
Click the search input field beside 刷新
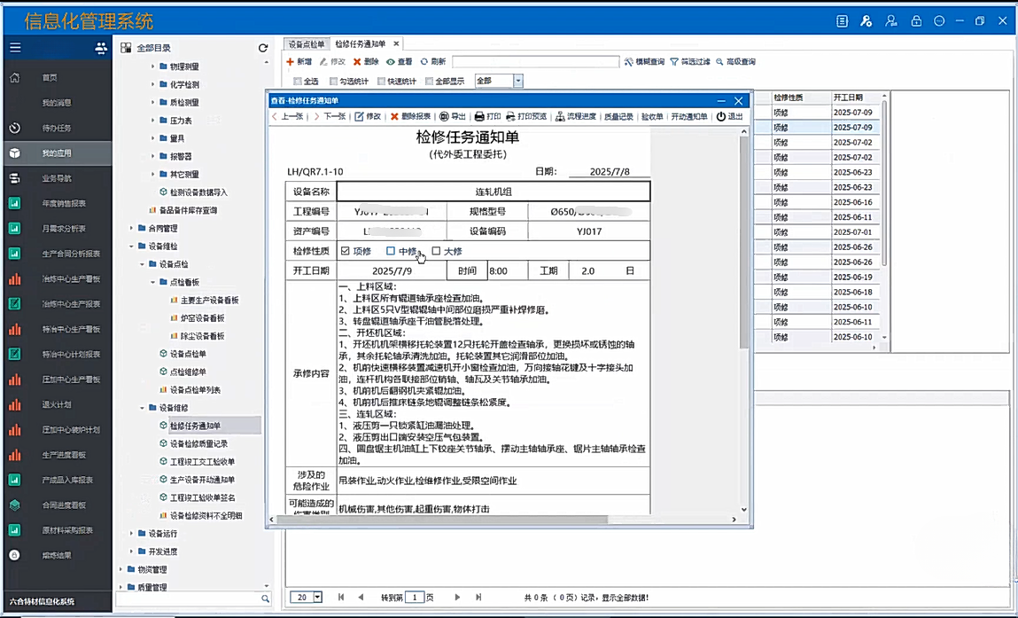coord(535,62)
